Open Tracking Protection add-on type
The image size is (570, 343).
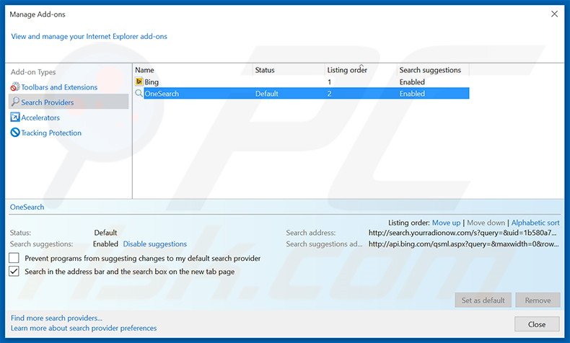point(51,133)
